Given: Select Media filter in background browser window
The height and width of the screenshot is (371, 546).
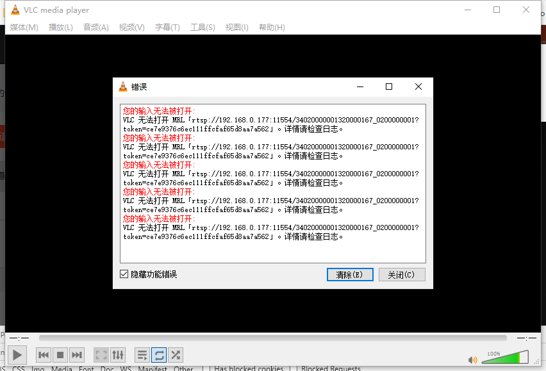Looking at the screenshot, I should tap(62, 368).
